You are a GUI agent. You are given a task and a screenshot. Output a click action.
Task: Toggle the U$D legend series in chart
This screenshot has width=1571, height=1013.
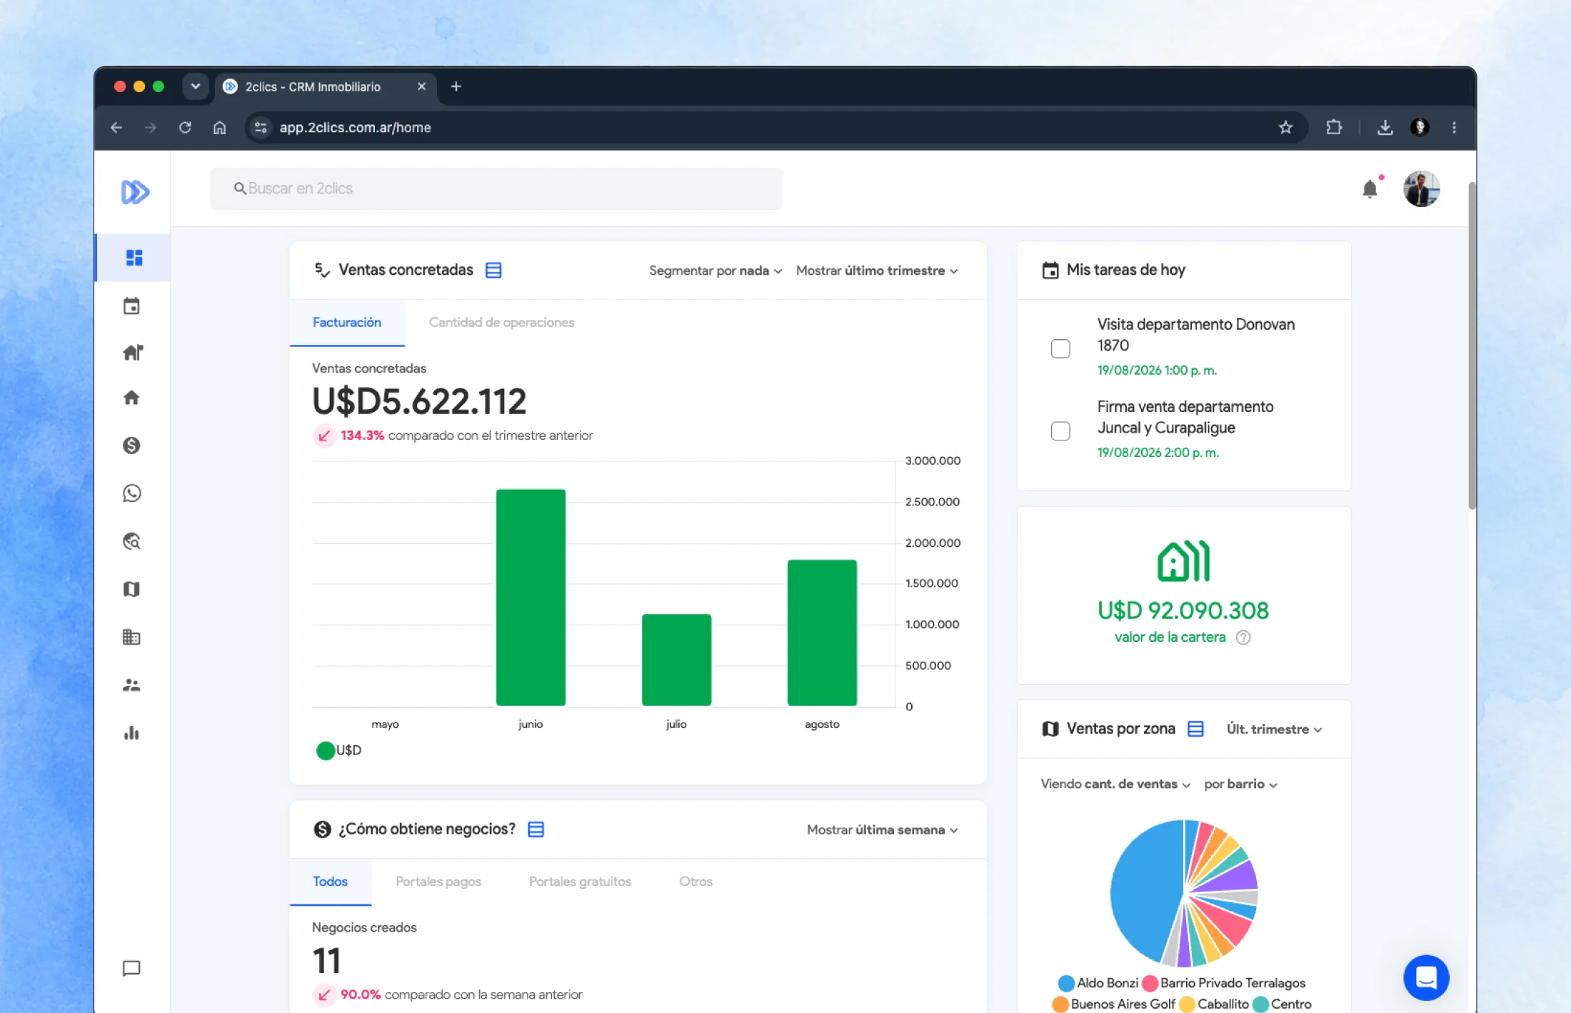(338, 750)
